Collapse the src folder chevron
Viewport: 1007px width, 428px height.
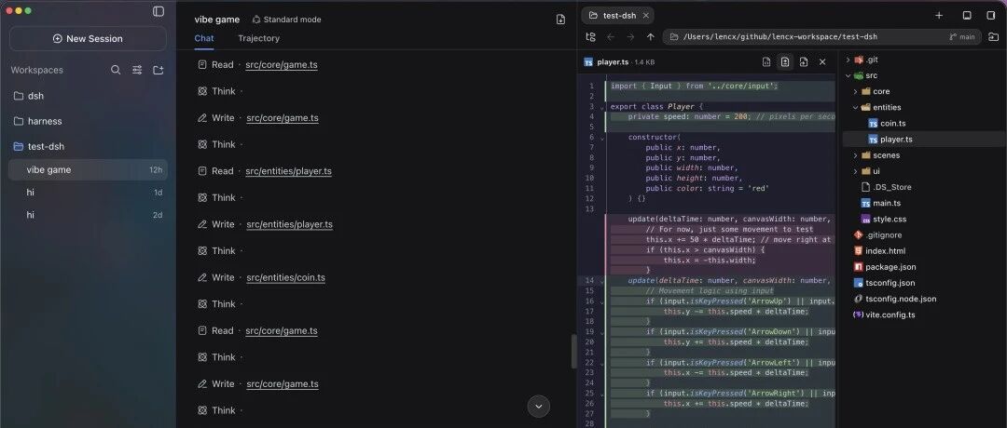848,75
